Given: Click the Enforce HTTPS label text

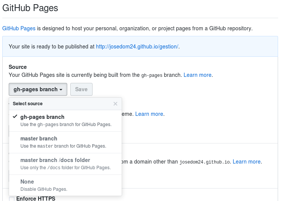Looking at the screenshot, I should (36, 199).
